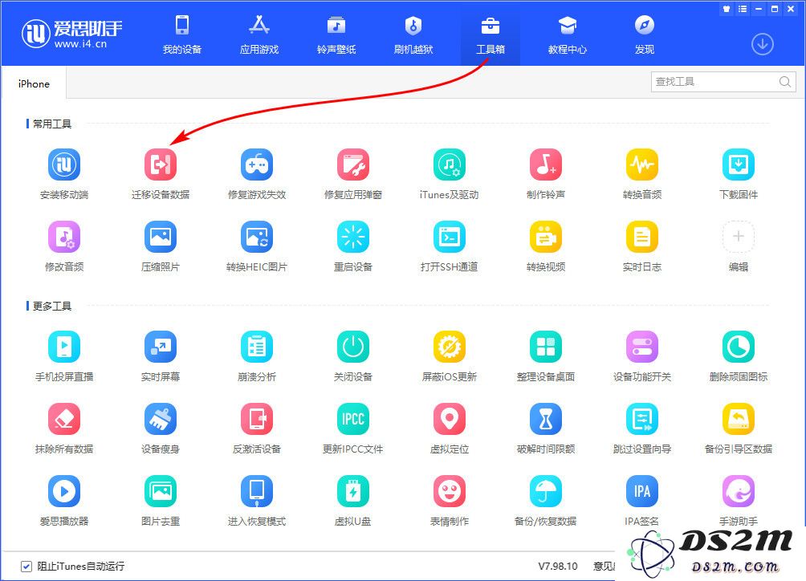Open 图片去重 duplicate remover
The width and height of the screenshot is (806, 581).
[x=161, y=491]
